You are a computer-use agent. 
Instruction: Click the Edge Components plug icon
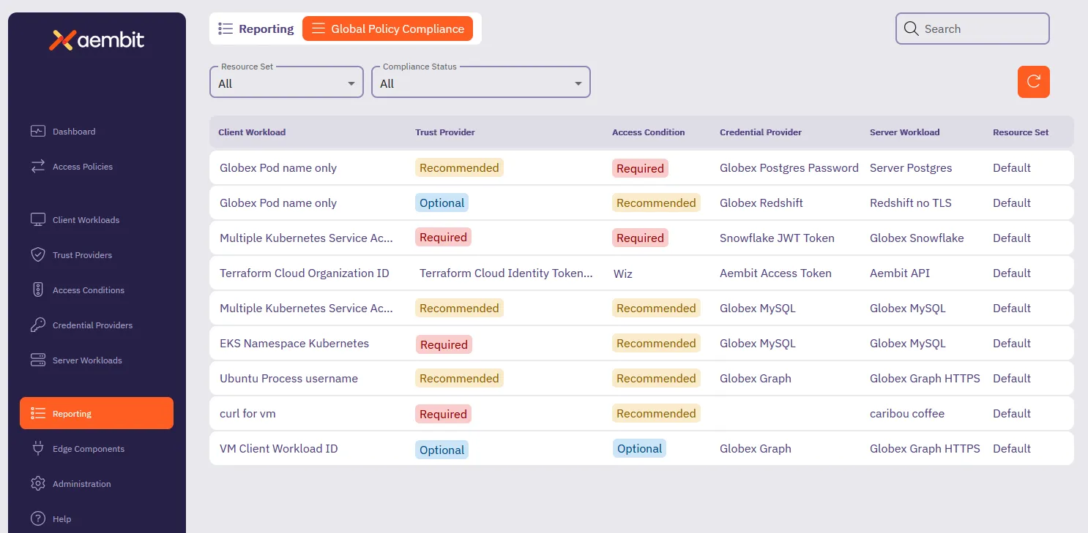click(x=39, y=448)
